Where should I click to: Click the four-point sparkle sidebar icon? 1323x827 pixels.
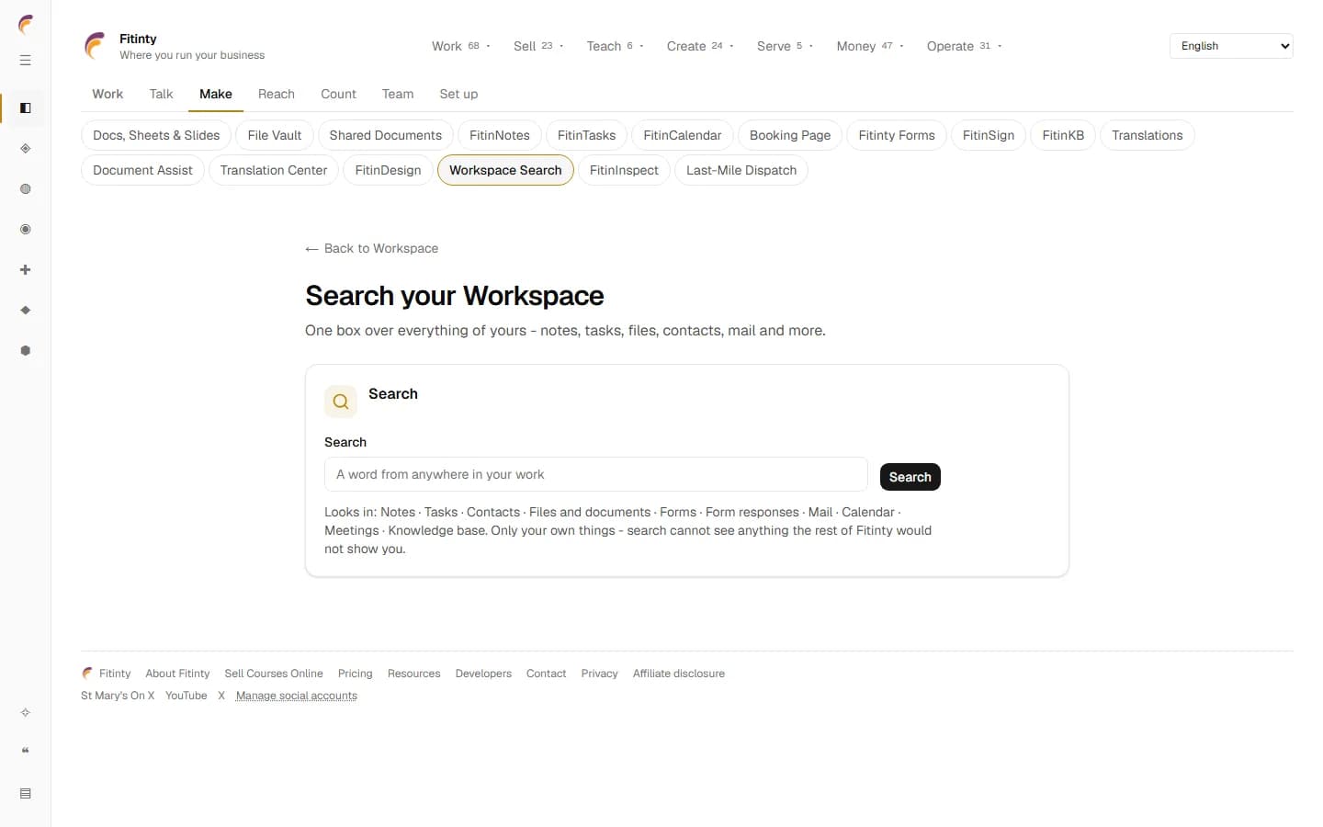(26, 713)
